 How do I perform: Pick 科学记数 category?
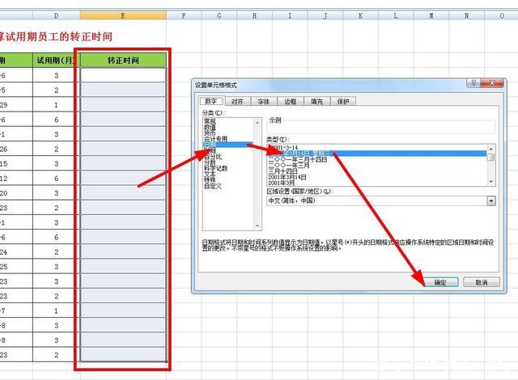coord(216,168)
